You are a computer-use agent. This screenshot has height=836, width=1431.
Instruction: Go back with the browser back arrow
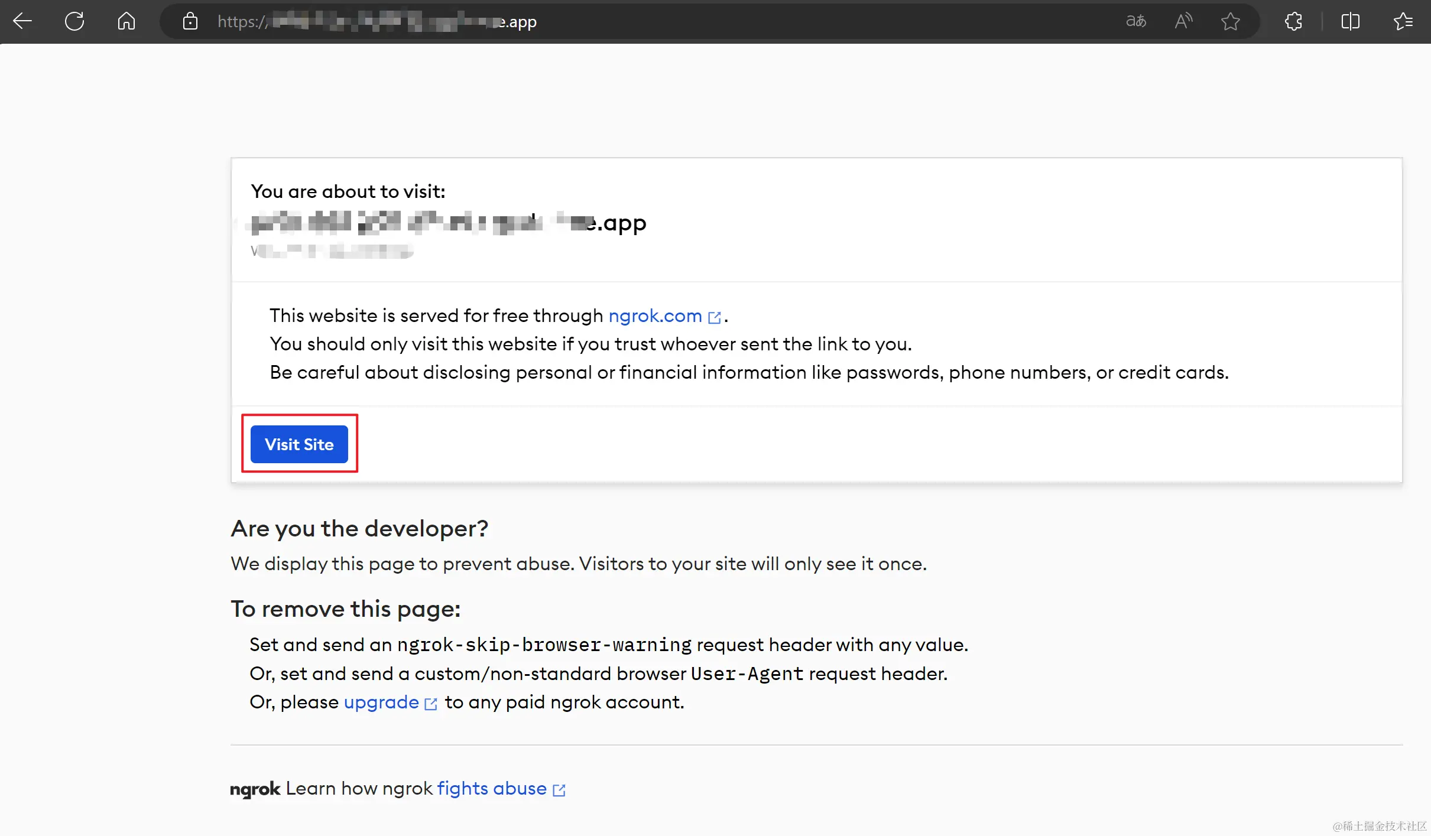(22, 21)
